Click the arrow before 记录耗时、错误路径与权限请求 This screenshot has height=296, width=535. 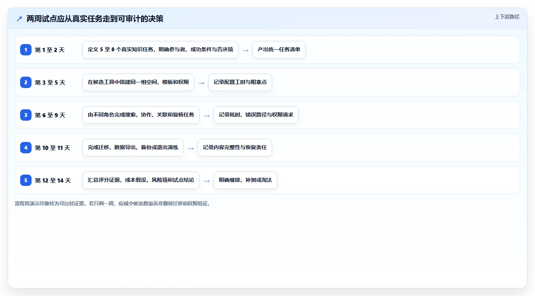pos(207,115)
